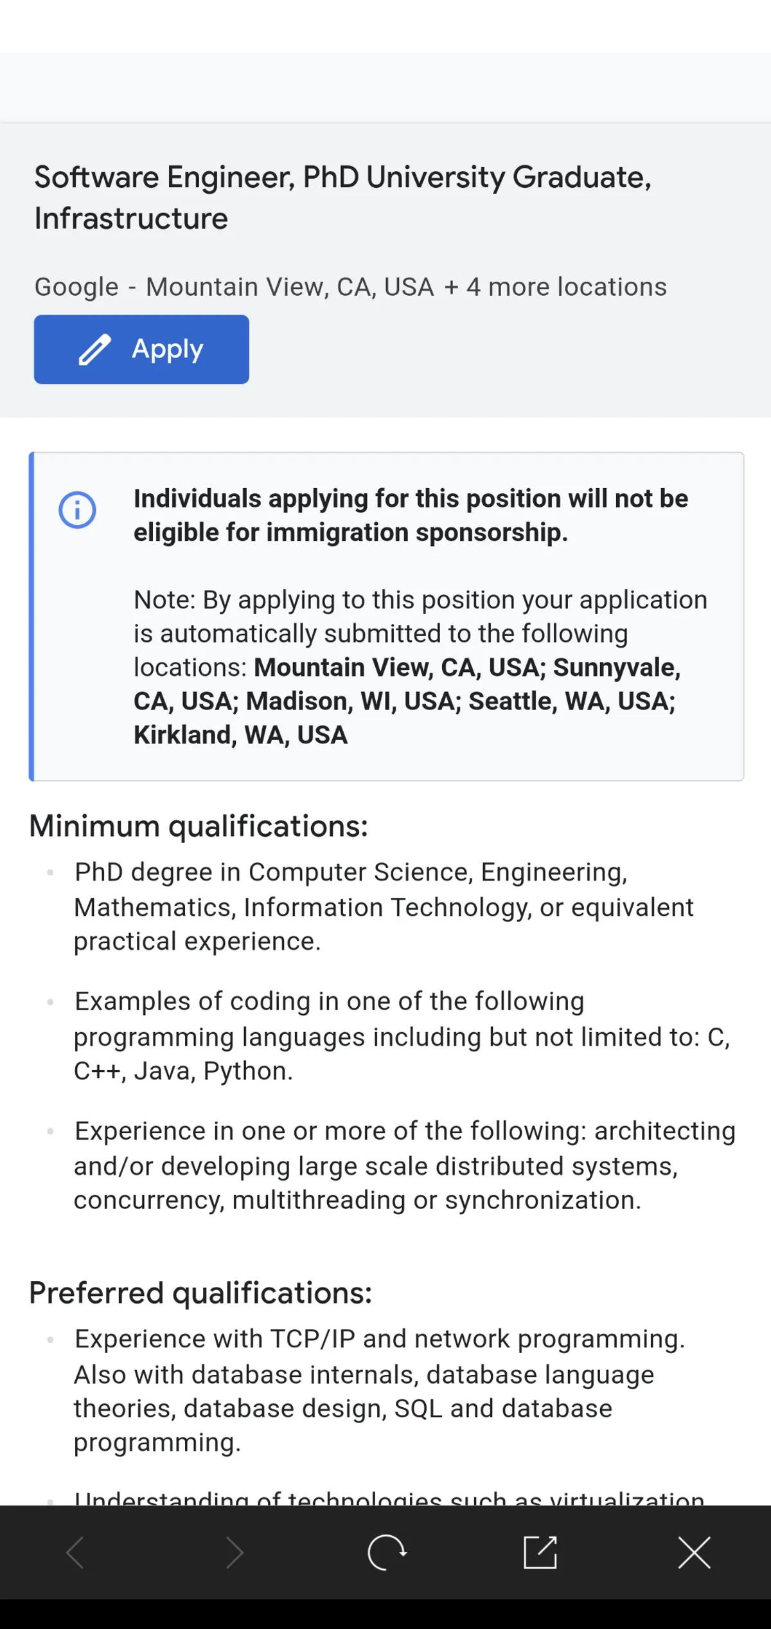
Task: Click the blue info circle icon
Action: point(77,510)
